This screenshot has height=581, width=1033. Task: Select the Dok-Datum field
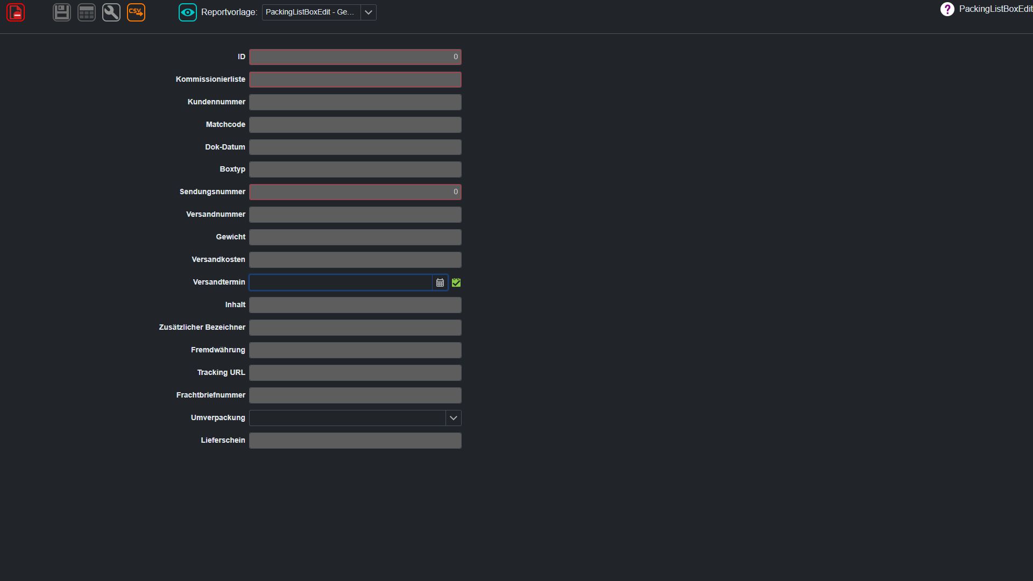tap(355, 147)
